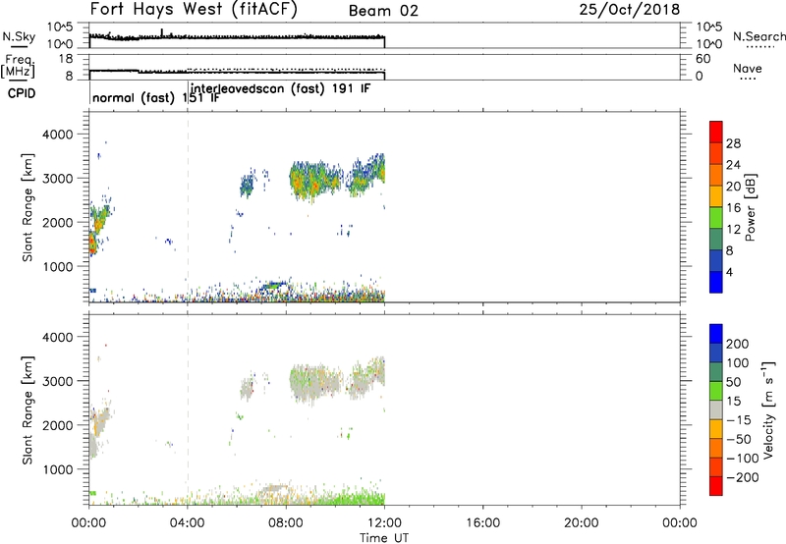Click the gray velocity echo patch near 3000 km at 09:00
Image resolution: width=786 pixels, height=544 pixels.
314,384
